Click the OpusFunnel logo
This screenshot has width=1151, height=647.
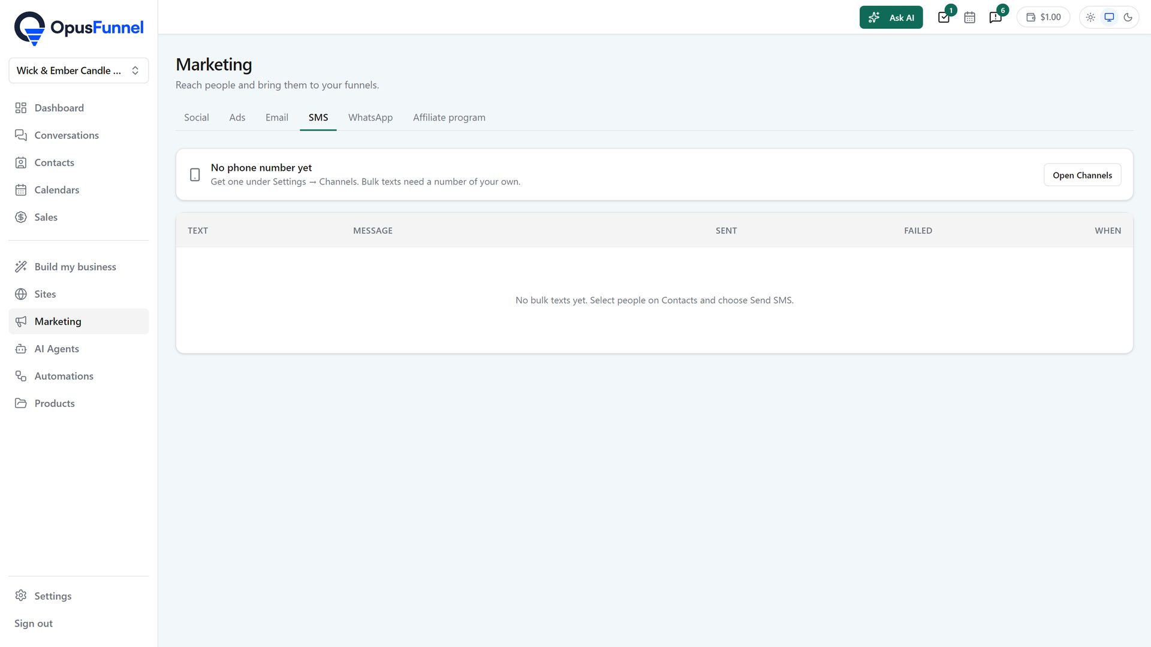pos(79,28)
